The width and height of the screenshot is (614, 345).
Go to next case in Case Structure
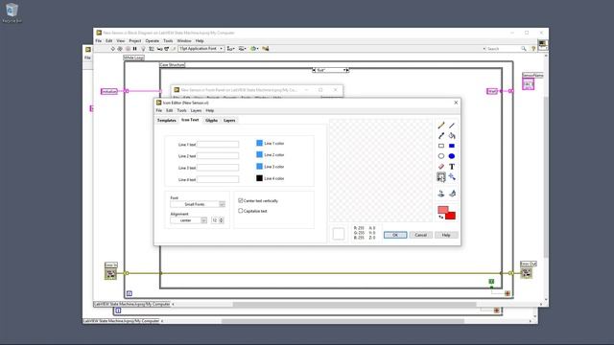347,70
